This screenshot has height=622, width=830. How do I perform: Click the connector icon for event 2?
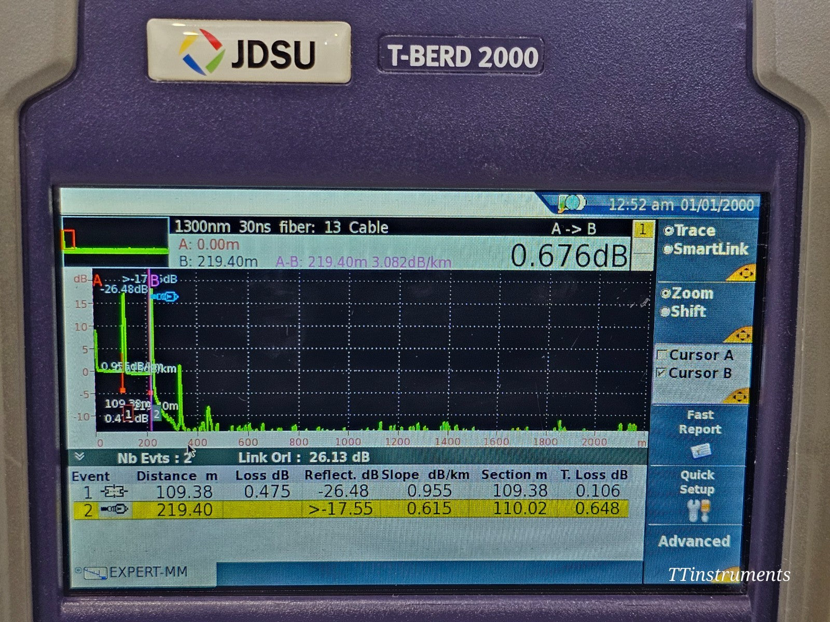(x=114, y=510)
